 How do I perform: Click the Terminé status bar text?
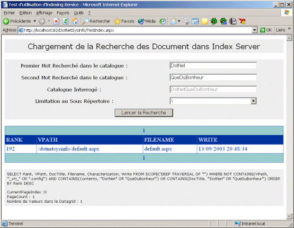point(16,223)
